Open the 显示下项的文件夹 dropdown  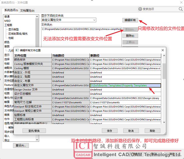(69, 20)
